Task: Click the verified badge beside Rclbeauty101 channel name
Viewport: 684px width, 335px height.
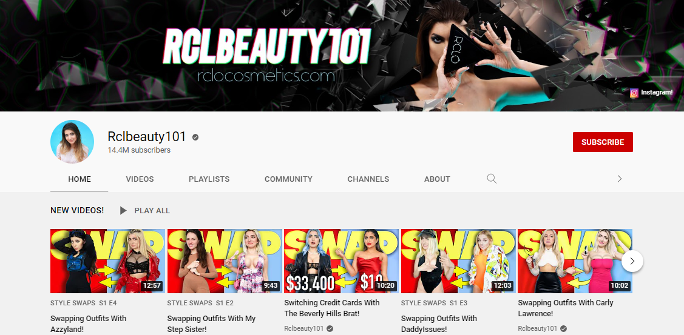Action: [x=195, y=138]
